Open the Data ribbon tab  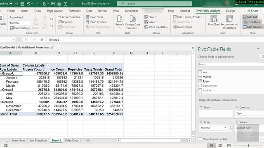tap(89, 11)
